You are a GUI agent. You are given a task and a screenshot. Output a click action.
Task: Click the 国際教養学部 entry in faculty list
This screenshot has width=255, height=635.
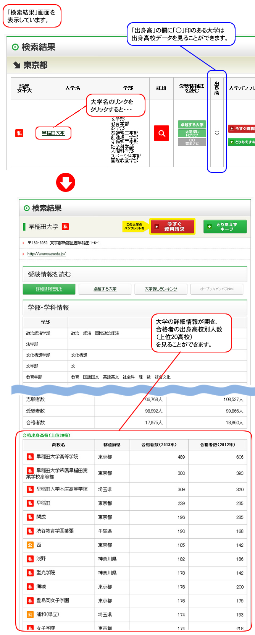(x=125, y=161)
